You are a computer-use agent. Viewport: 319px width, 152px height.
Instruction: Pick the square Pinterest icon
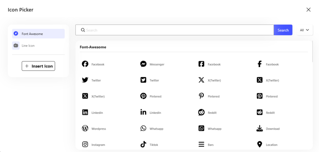pos(259,96)
